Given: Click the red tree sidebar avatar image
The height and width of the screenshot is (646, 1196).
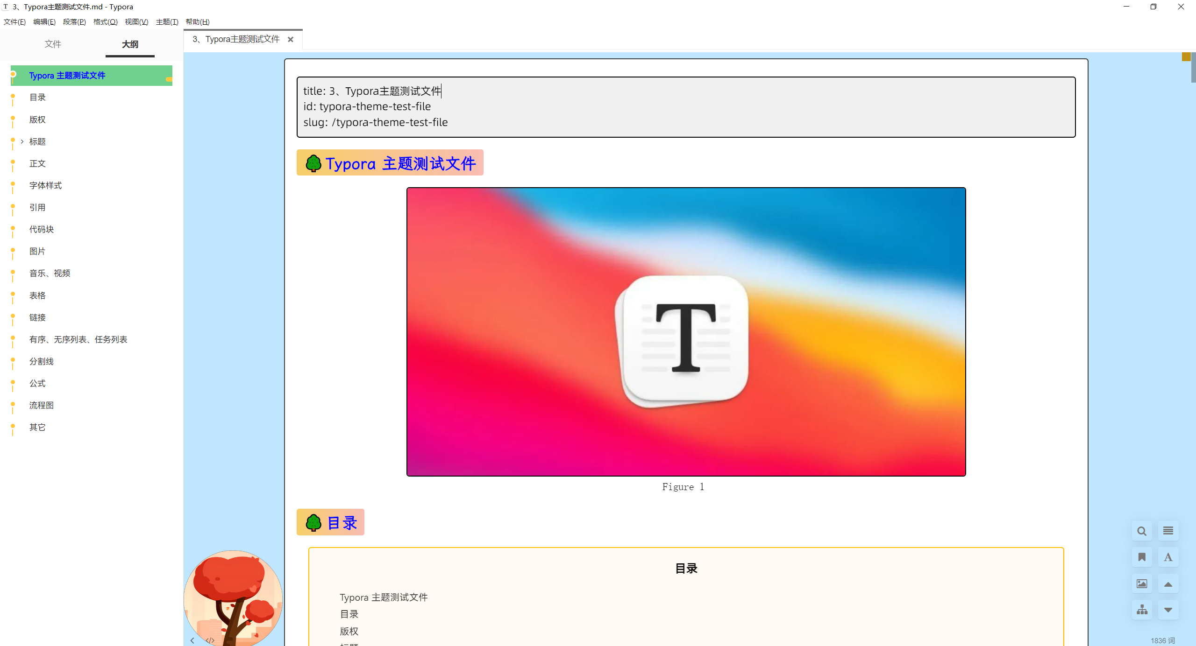Looking at the screenshot, I should [233, 598].
